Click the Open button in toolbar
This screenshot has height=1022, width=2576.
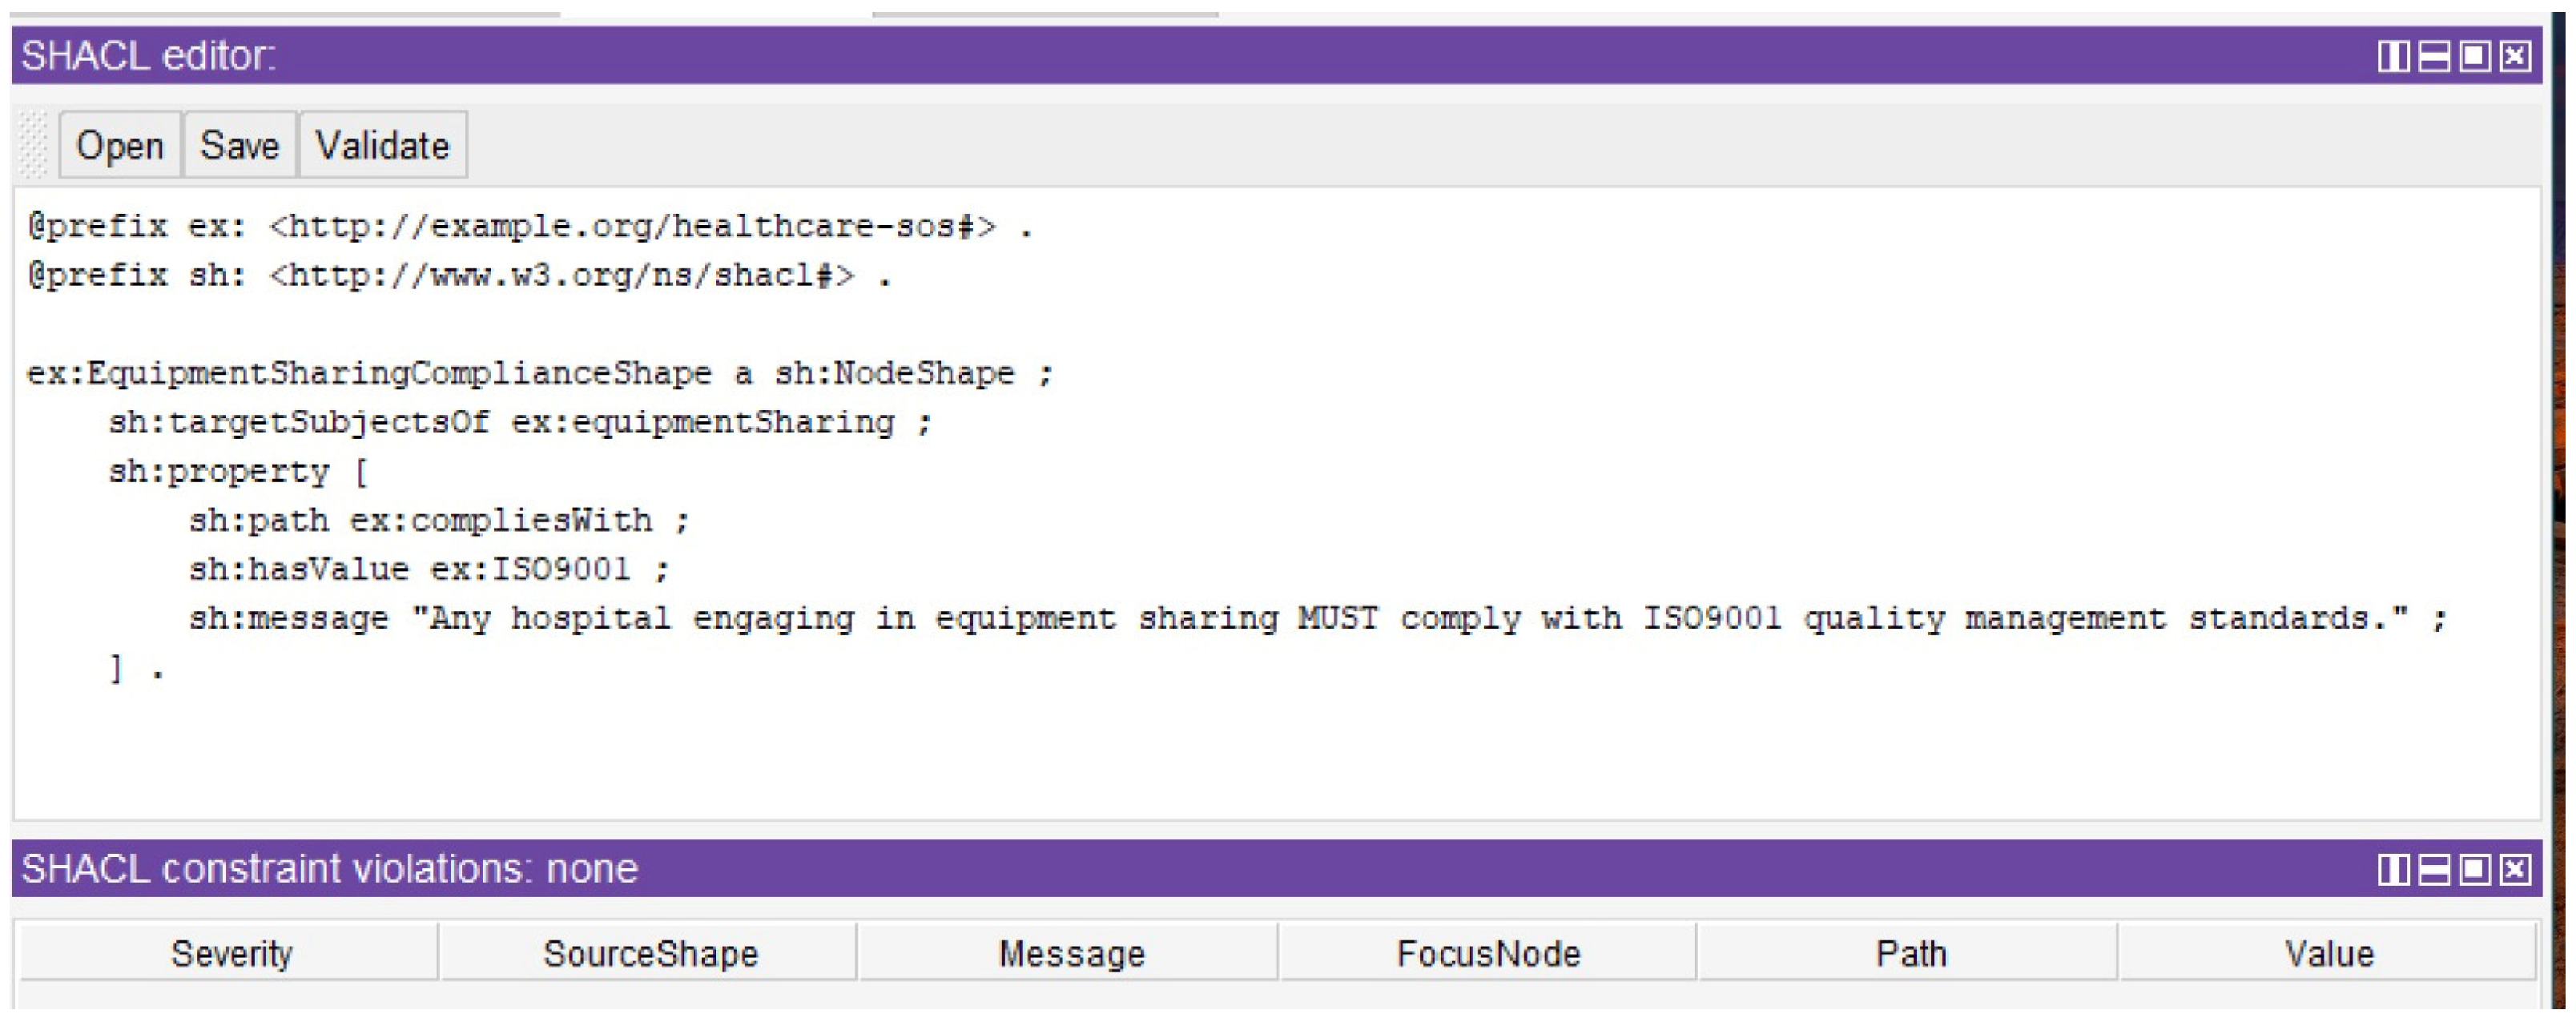pyautogui.click(x=119, y=146)
